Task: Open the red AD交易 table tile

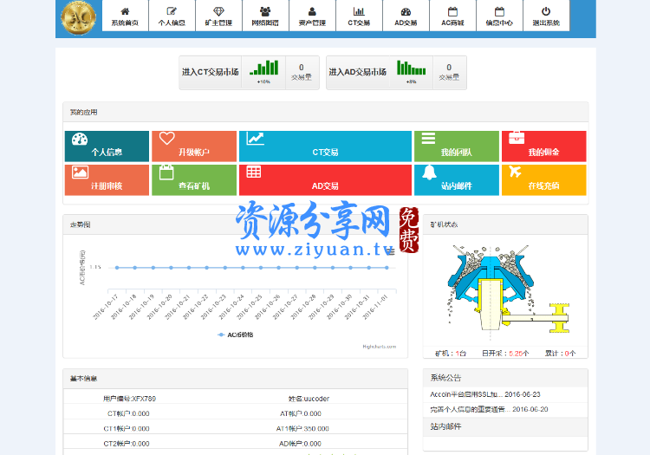Action: pyautogui.click(x=325, y=180)
